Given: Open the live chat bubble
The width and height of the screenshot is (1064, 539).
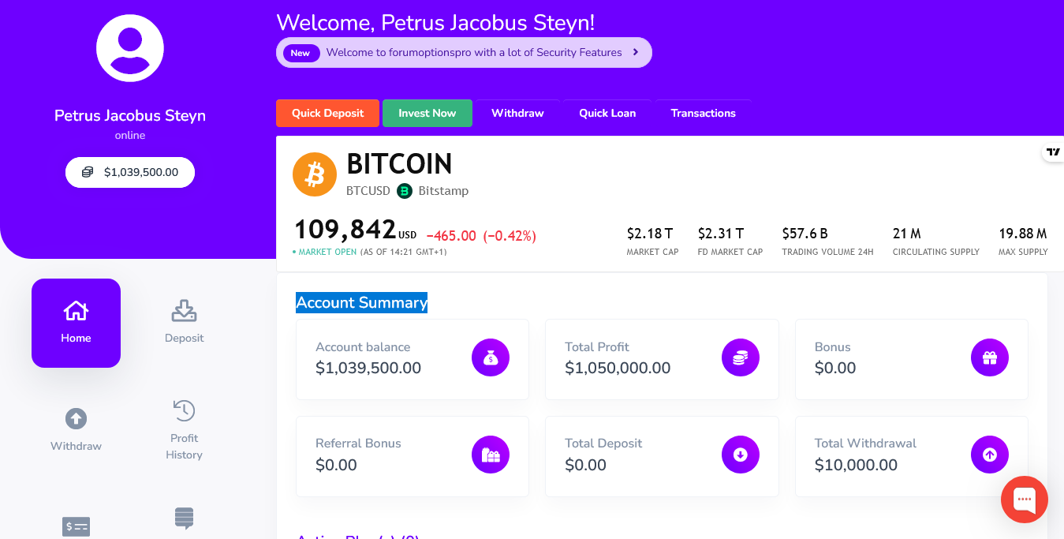Looking at the screenshot, I should click(x=1024, y=499).
